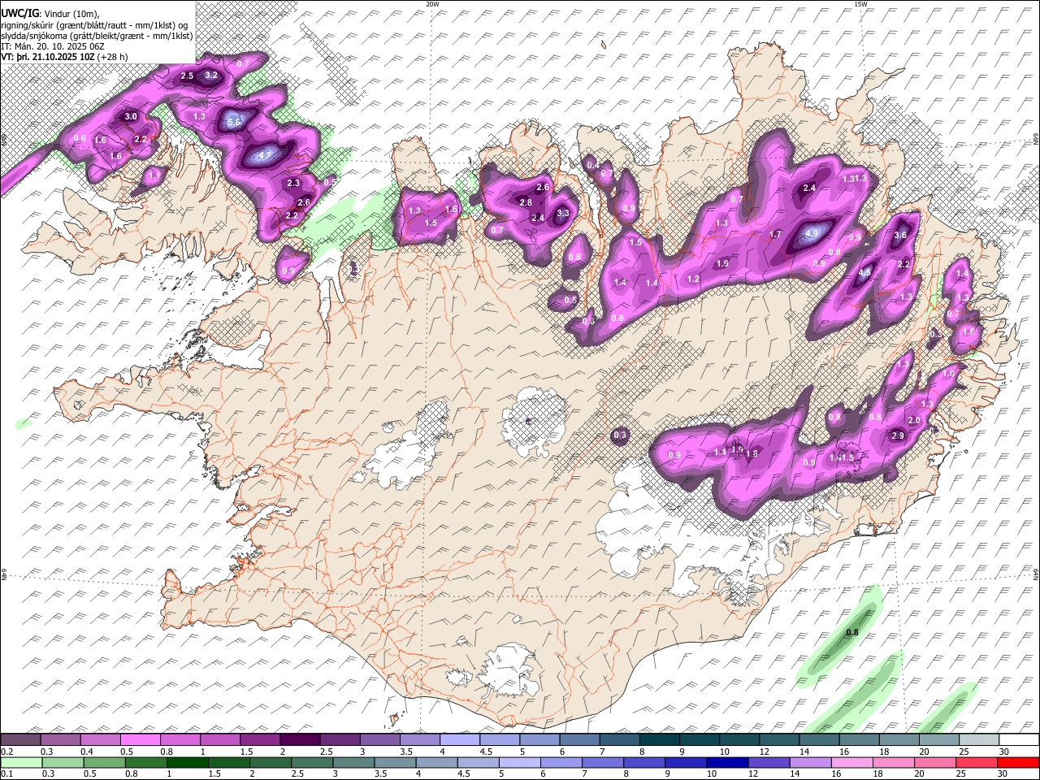The image size is (1040, 780).
Task: Click the 3.0 value in the northwest
Action: (x=131, y=117)
